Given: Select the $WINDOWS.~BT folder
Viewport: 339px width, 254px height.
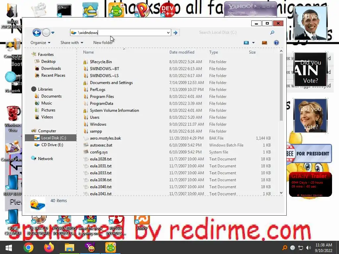Looking at the screenshot, I should (x=104, y=69).
